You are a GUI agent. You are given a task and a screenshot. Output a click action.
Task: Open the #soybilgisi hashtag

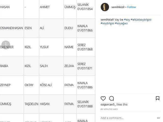click(107, 23)
